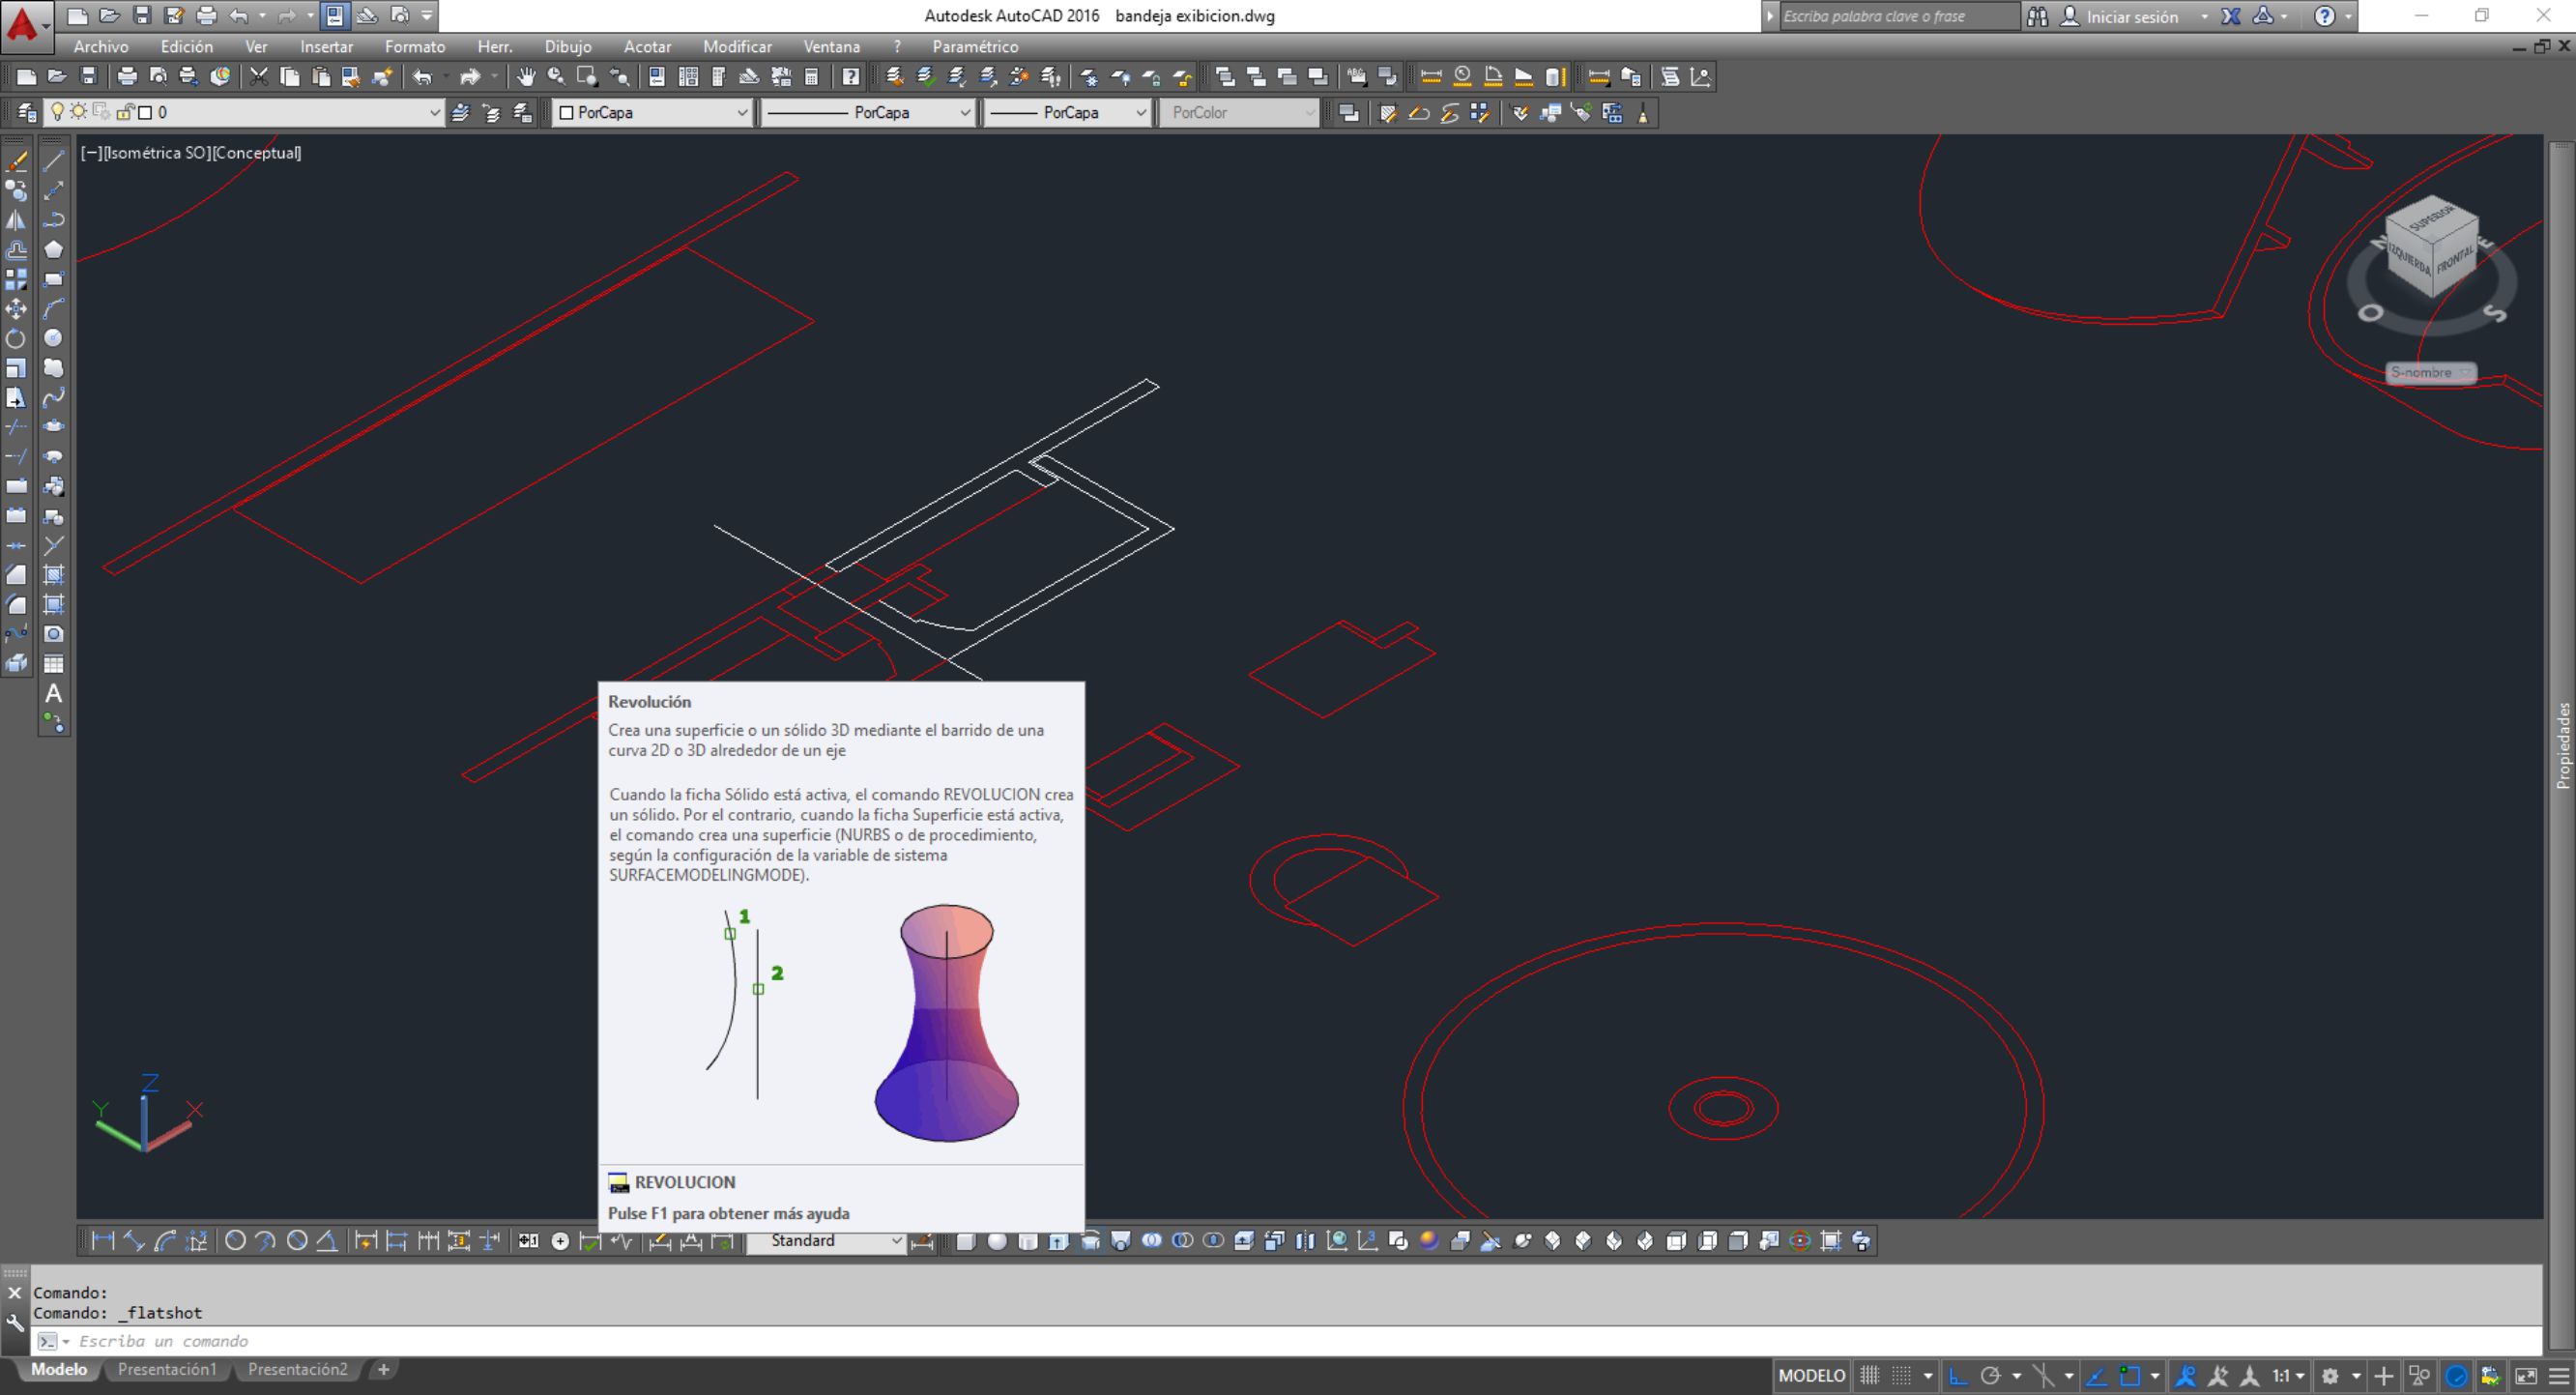This screenshot has width=2576, height=1395.
Task: Select the Text tool 'A' icon
Action: pyautogui.click(x=54, y=693)
